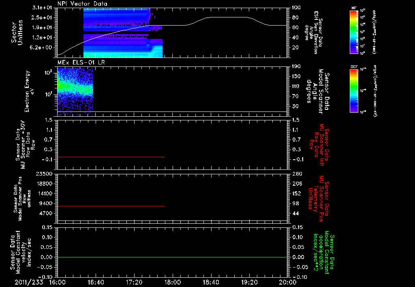
Task: Click the 206 telemetry tick label
Action: pos(296,184)
